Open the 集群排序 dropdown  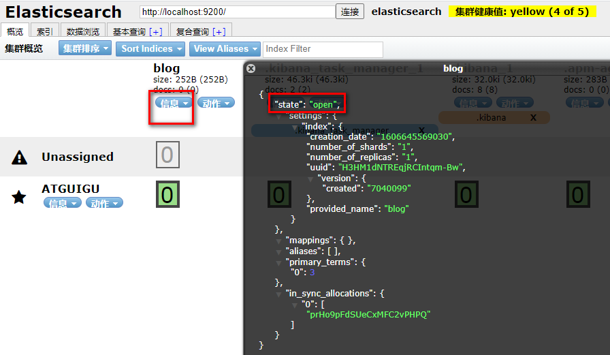85,48
